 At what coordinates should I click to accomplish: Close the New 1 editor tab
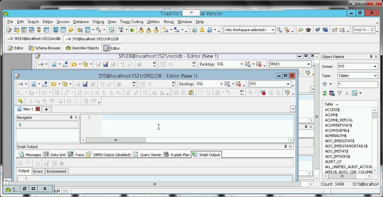click(x=38, y=109)
